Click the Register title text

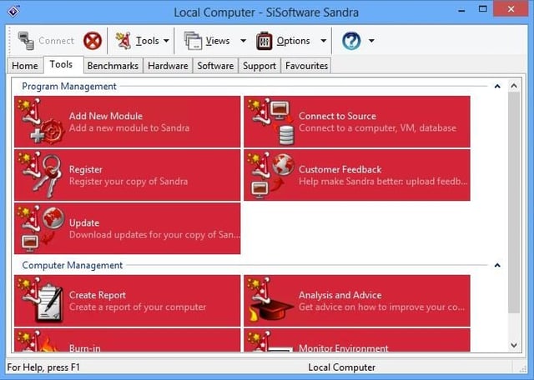[86, 169]
